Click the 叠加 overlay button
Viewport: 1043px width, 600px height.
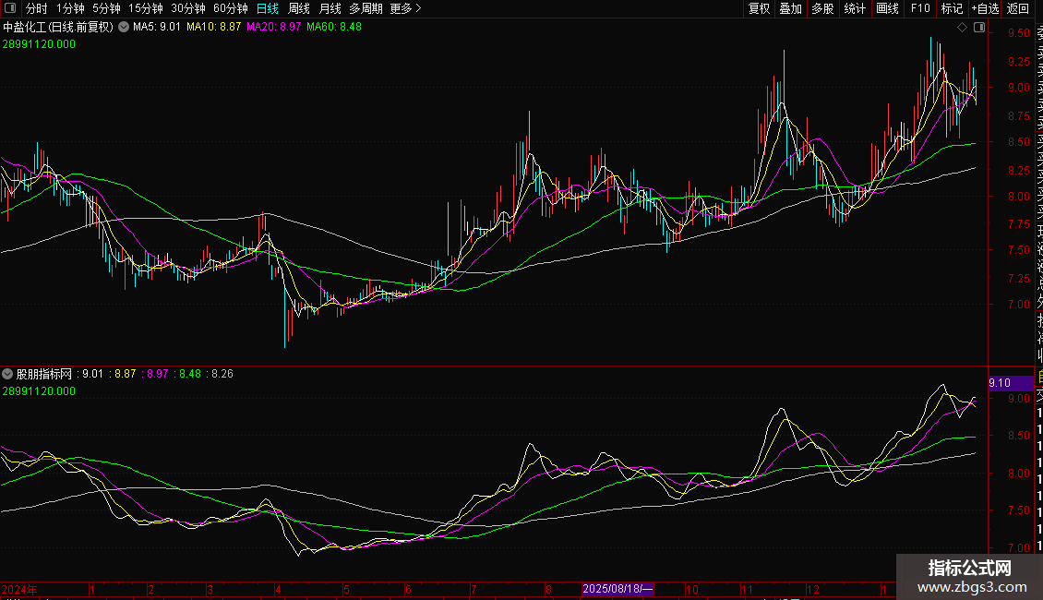coord(790,8)
